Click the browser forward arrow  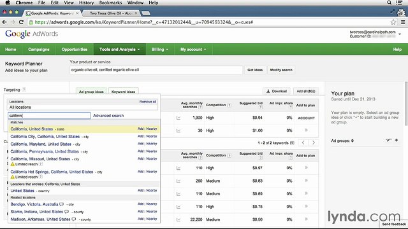coord(13,22)
